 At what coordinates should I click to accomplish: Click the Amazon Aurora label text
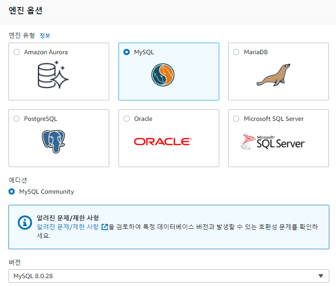pyautogui.click(x=46, y=52)
